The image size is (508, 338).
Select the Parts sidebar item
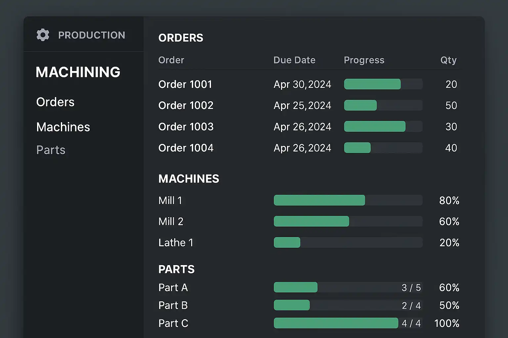click(51, 150)
